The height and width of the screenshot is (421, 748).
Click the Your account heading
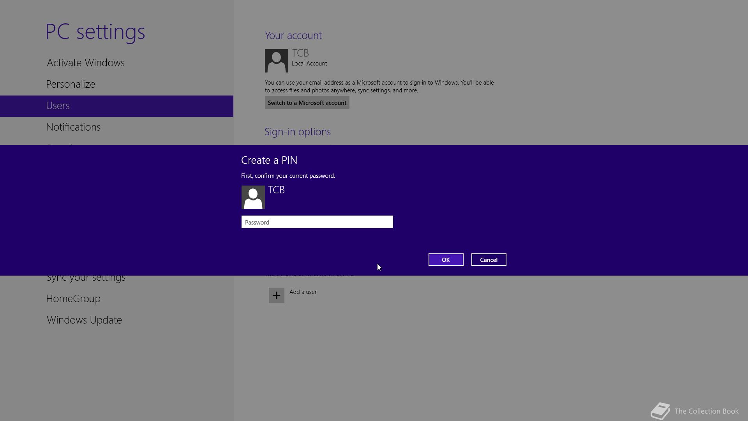click(293, 35)
